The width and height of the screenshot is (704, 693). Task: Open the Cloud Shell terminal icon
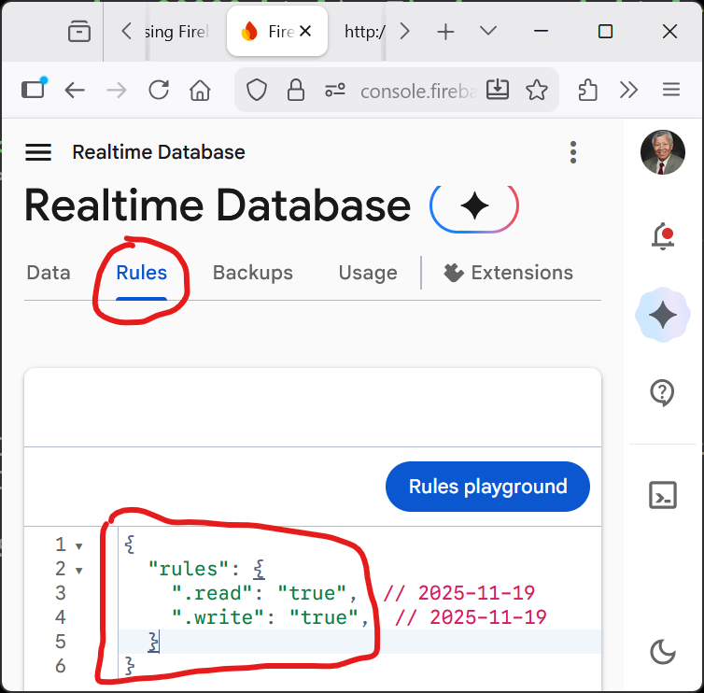pos(662,494)
